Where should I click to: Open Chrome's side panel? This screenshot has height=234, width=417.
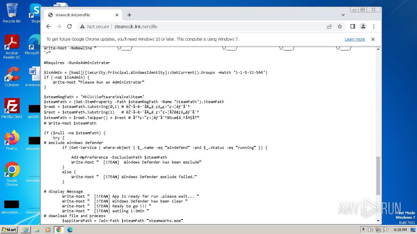[x=353, y=26]
